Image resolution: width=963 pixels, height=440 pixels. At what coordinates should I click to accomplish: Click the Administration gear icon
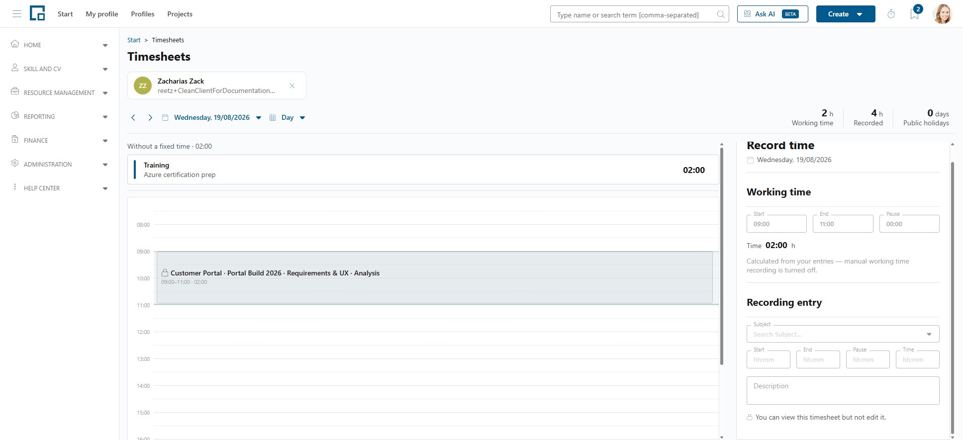point(15,163)
